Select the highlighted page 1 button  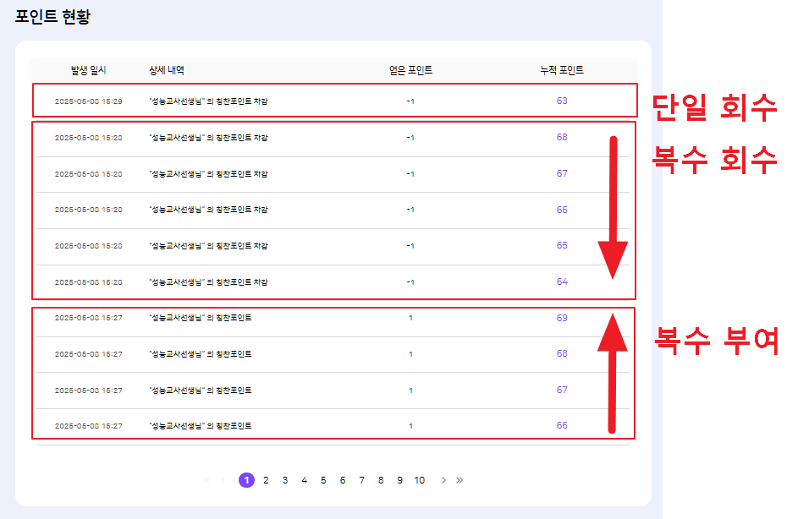click(246, 480)
